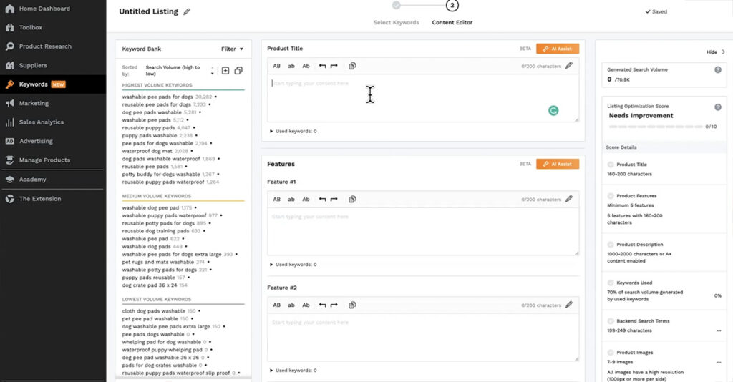Undo in Feature #1 toolbar
This screenshot has width=733, height=382.
point(322,200)
